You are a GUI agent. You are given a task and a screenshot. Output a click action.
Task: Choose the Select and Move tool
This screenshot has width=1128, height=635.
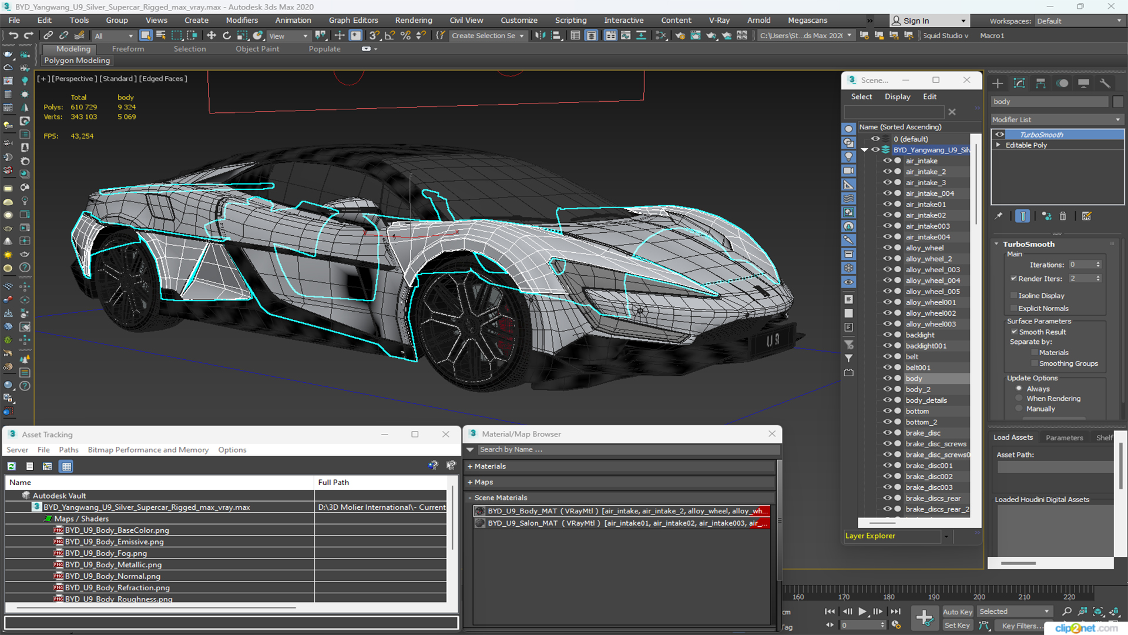(211, 36)
